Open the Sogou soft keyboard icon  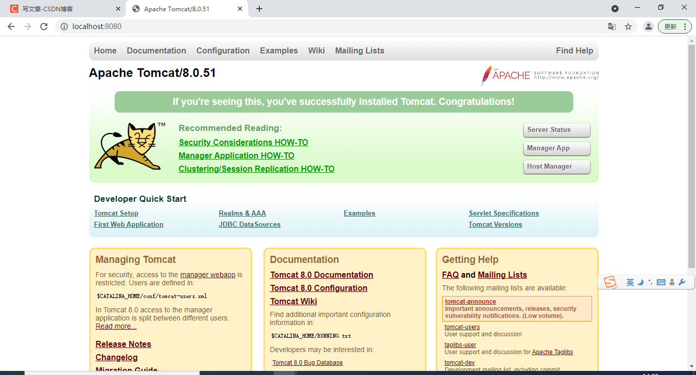coord(661,282)
